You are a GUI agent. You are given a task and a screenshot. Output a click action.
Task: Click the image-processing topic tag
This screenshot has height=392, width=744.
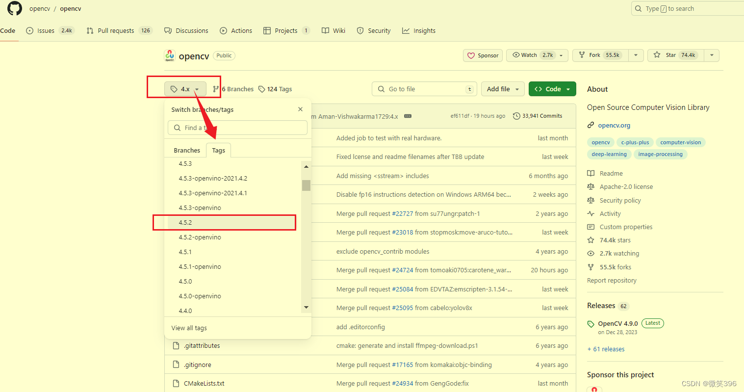point(660,154)
